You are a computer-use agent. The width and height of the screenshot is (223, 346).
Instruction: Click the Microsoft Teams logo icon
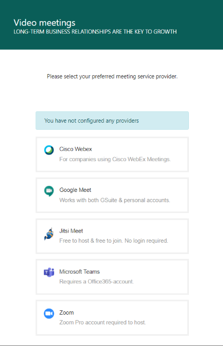tap(49, 272)
